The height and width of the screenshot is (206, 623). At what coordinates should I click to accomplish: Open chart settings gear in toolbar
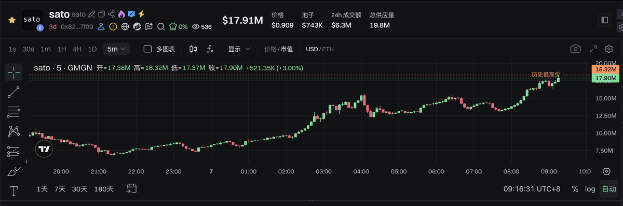609,49
